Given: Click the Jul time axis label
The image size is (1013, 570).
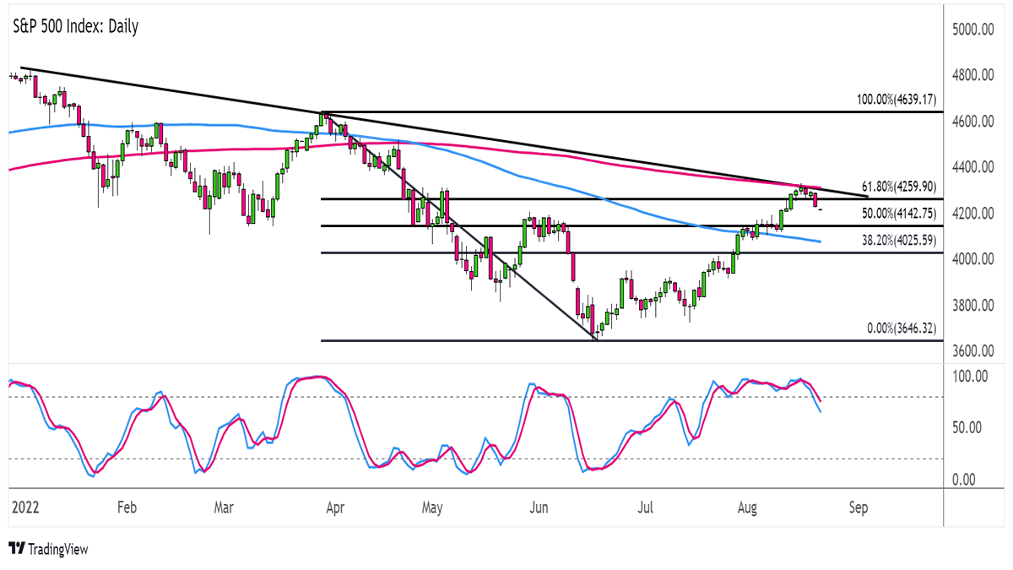Looking at the screenshot, I should (x=646, y=508).
